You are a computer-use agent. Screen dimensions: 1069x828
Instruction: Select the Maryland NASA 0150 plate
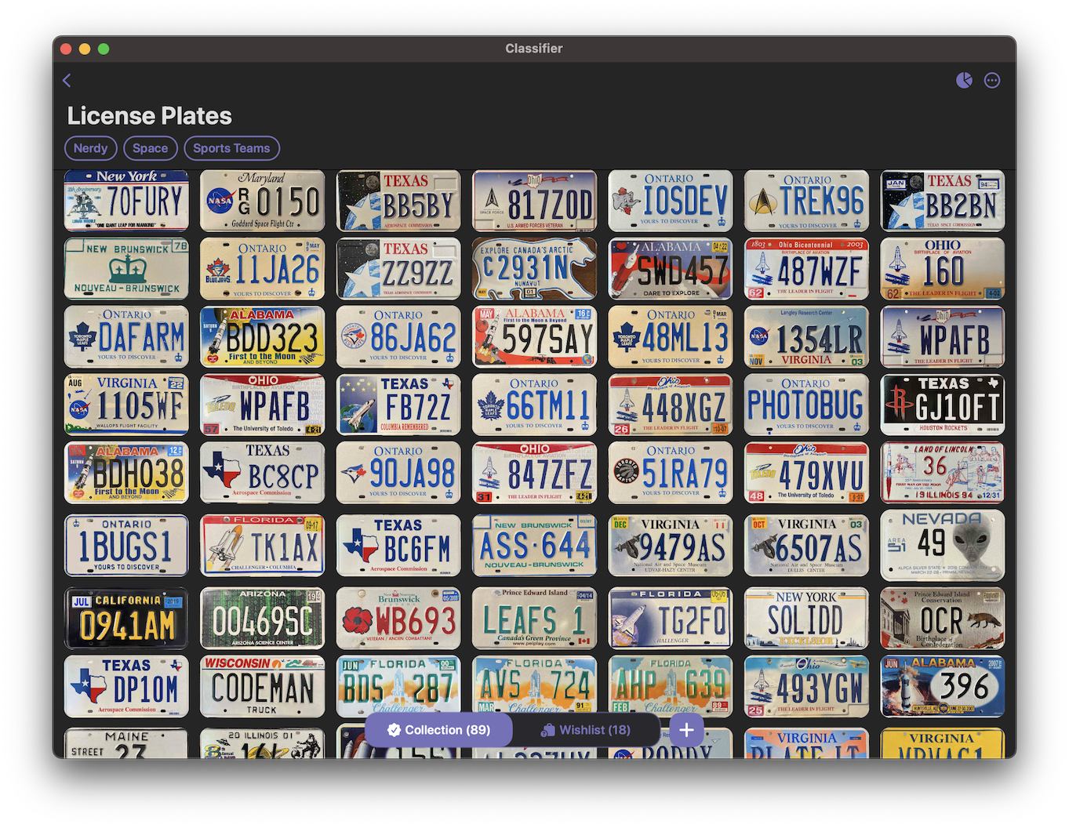tap(262, 201)
